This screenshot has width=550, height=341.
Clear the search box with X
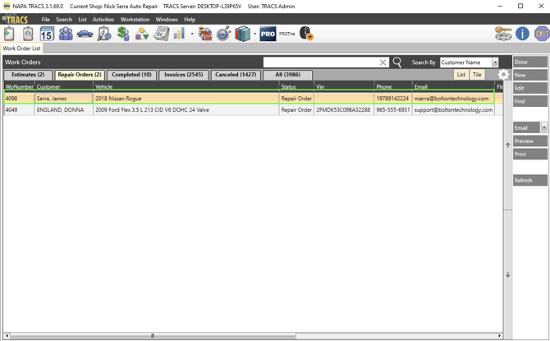[x=383, y=62]
